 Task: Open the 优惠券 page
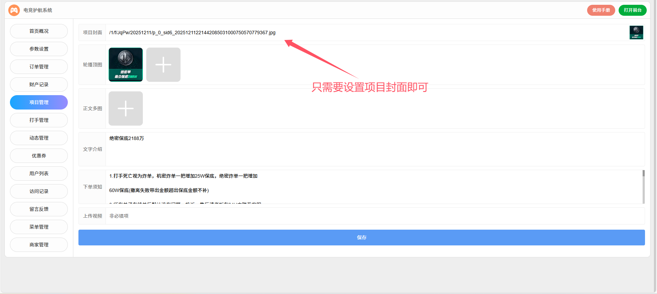[x=39, y=156]
